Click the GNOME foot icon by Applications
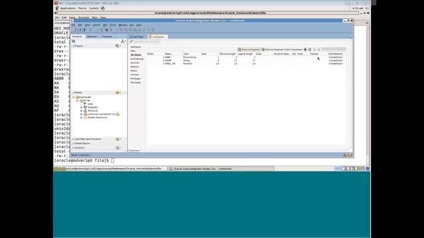Screen dimensions: 424x238 tap(57, 9)
